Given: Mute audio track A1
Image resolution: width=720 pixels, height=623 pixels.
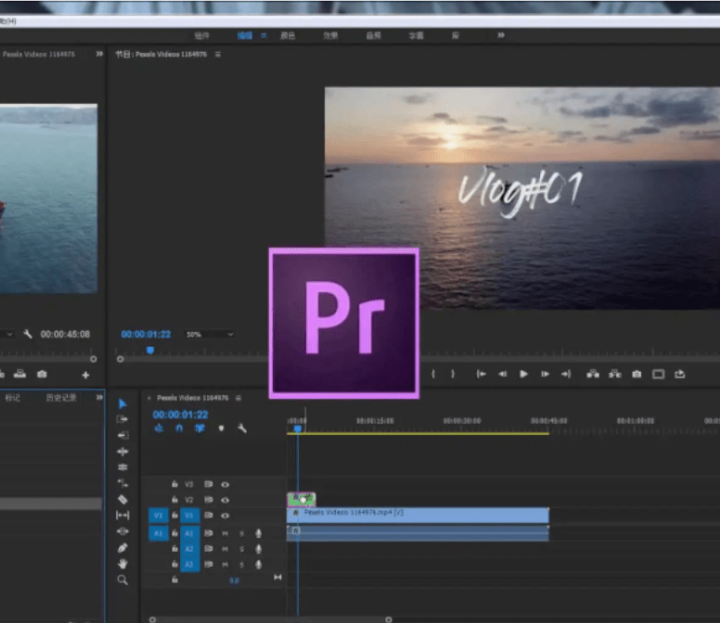Looking at the screenshot, I should coord(225,533).
